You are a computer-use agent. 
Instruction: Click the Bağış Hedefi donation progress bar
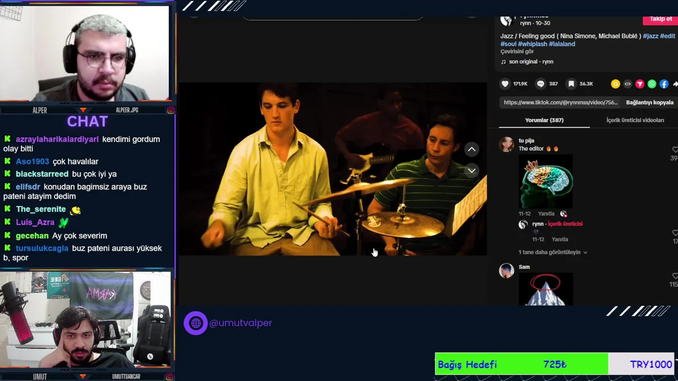click(x=555, y=364)
